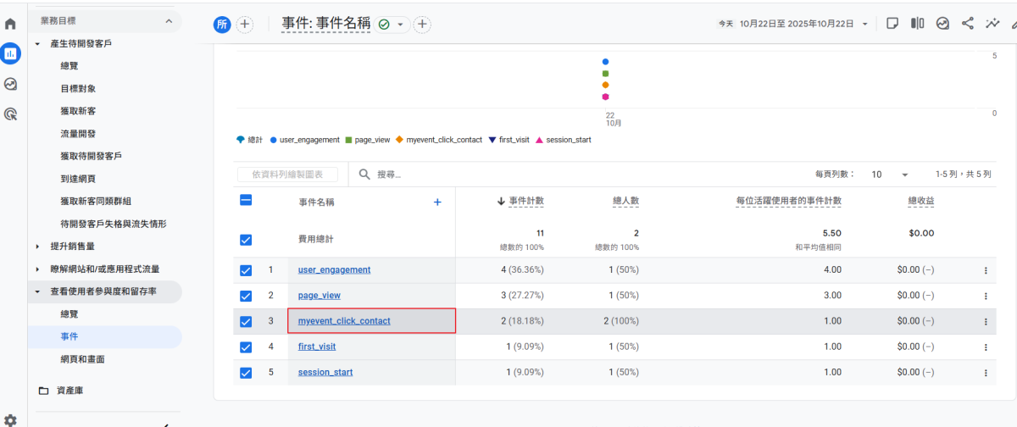Open the myevent_click_contact event link
The image size is (1017, 427).
(344, 321)
